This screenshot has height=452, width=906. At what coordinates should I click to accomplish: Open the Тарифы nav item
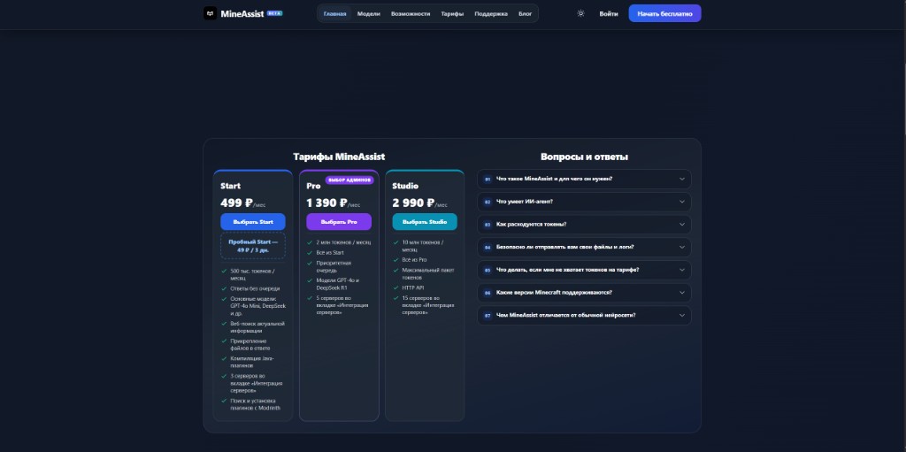452,13
